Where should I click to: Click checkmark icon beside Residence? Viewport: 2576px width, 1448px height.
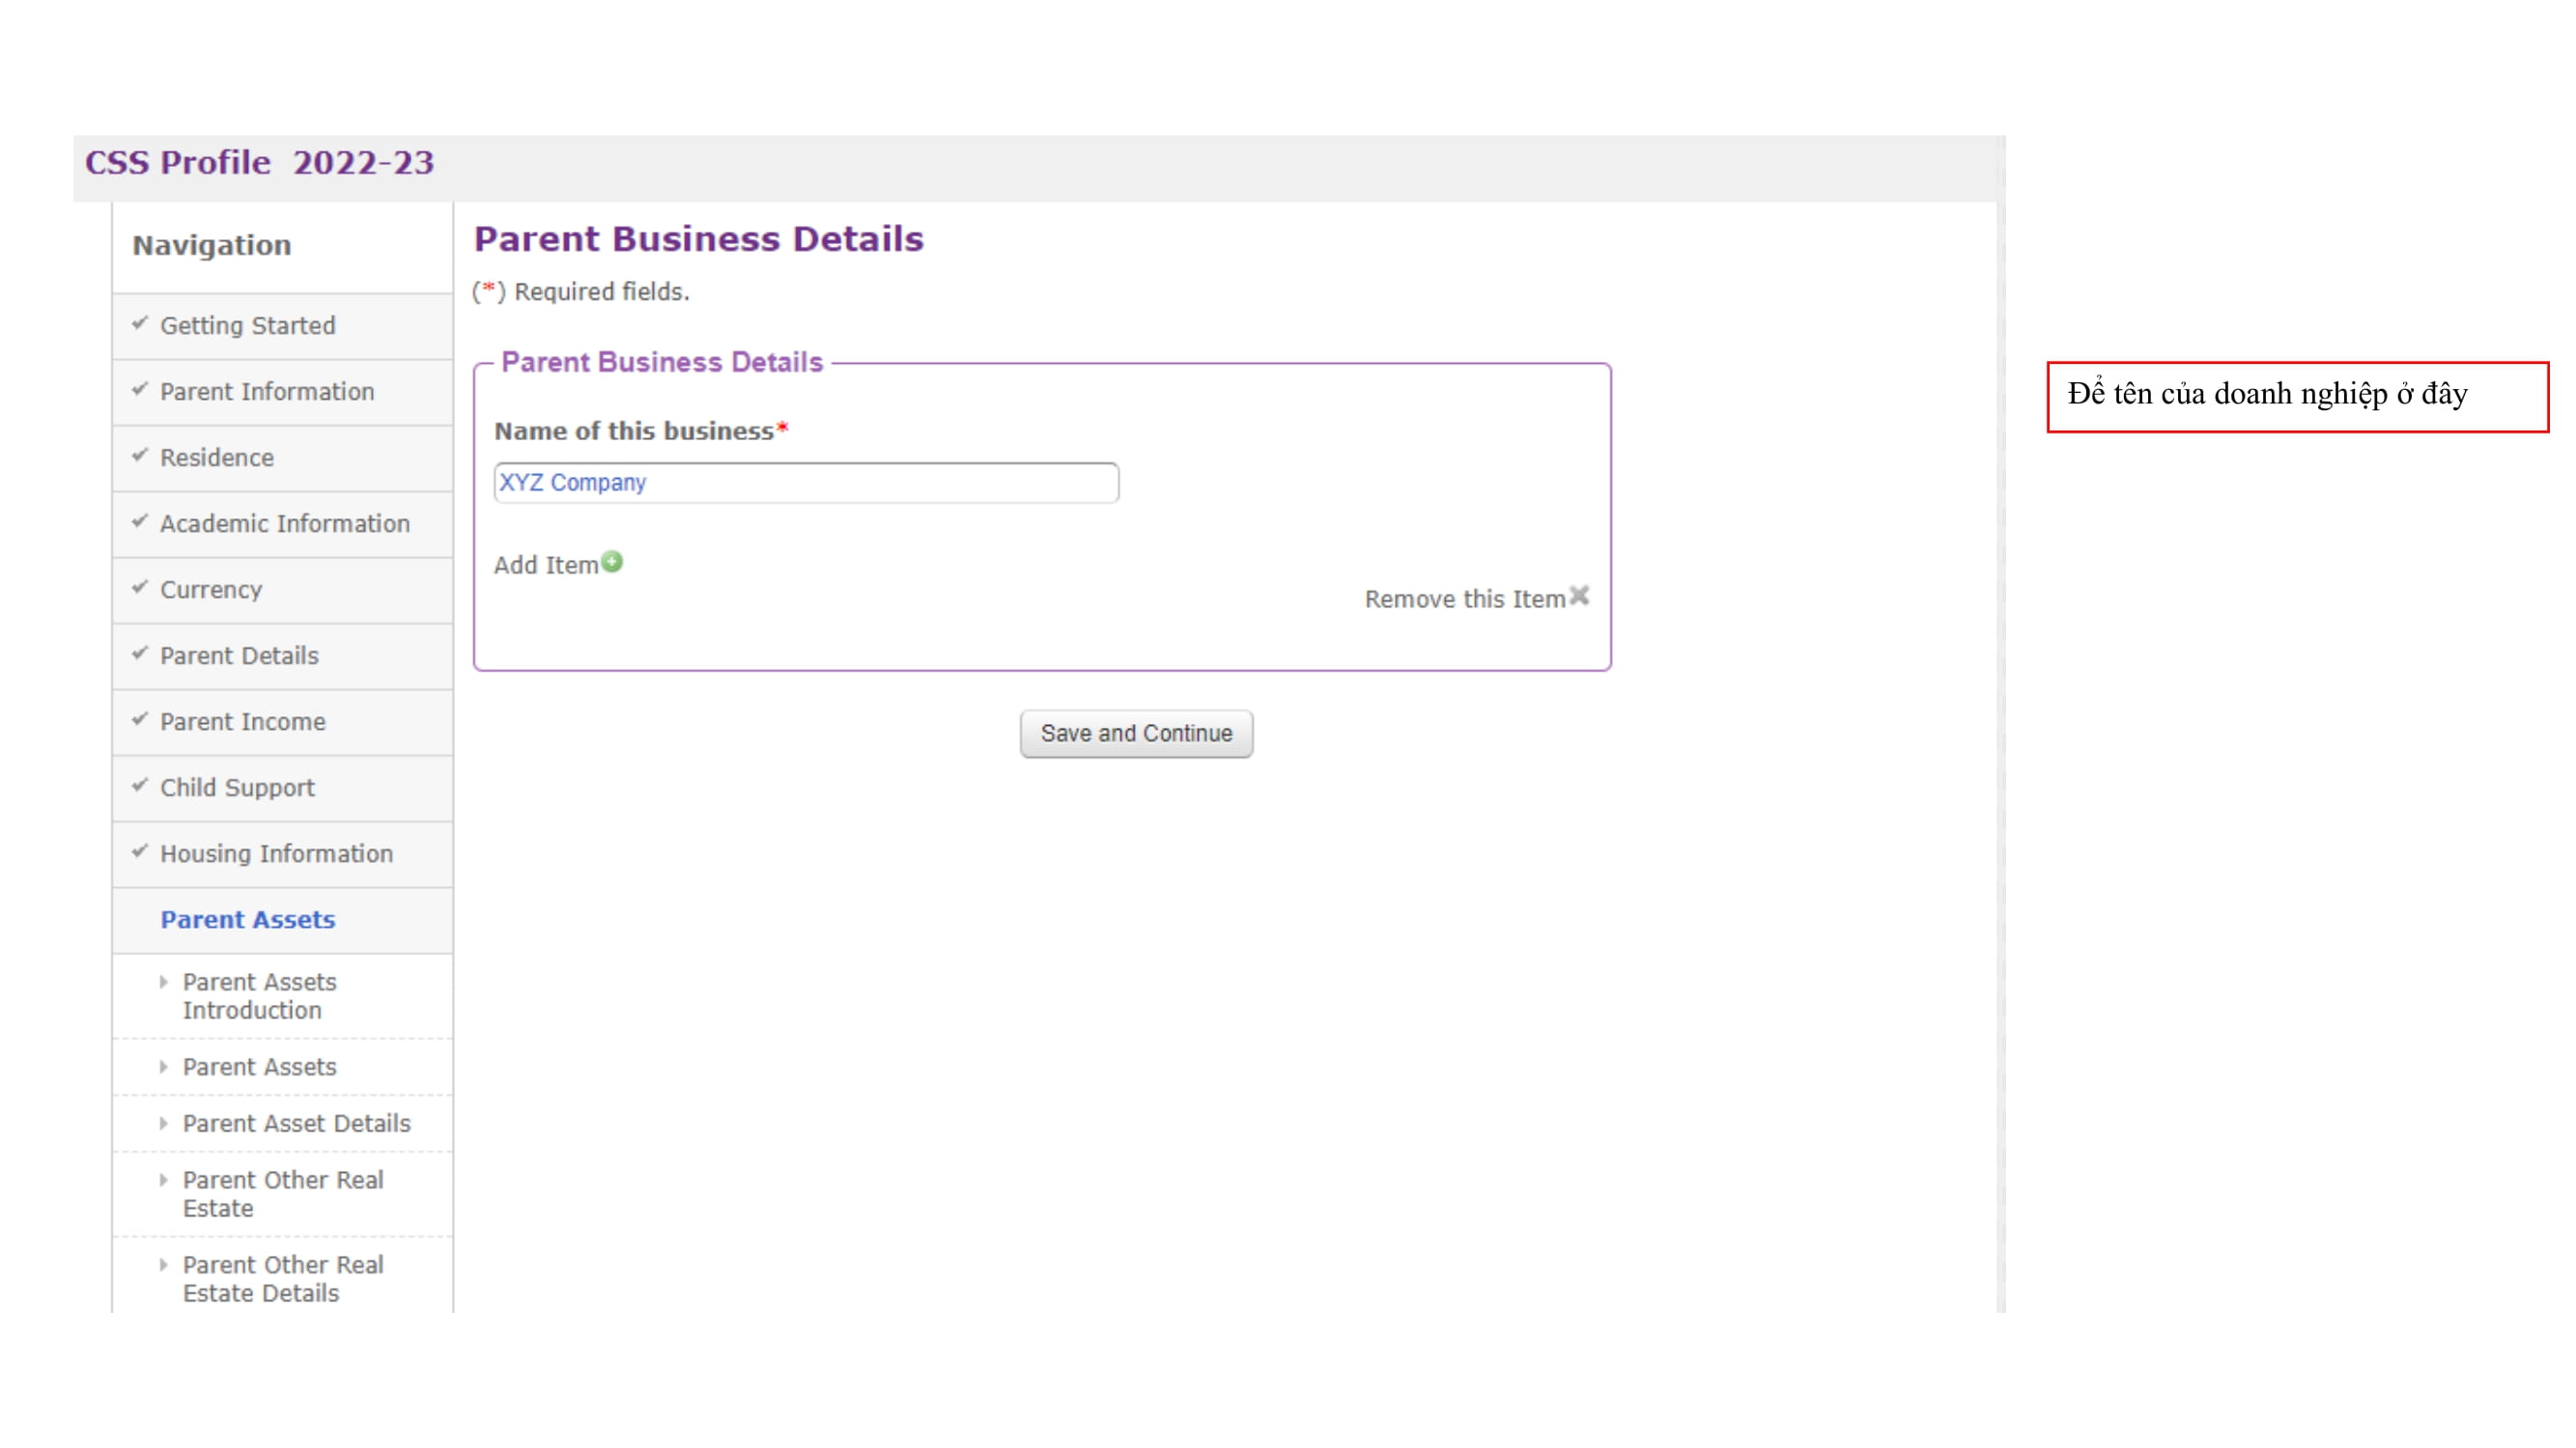pos(140,456)
